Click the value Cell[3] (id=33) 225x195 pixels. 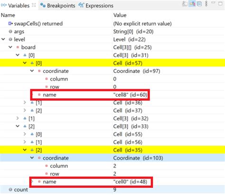[x=131, y=126]
